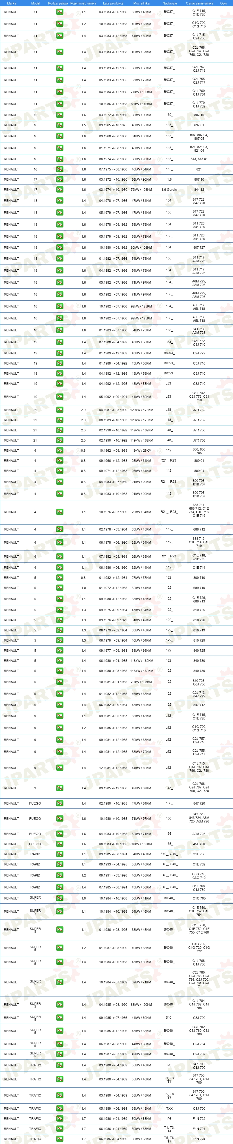Click fuel icon in 1.6 Gordini row
233x1144 pixels.
tap(59, 190)
